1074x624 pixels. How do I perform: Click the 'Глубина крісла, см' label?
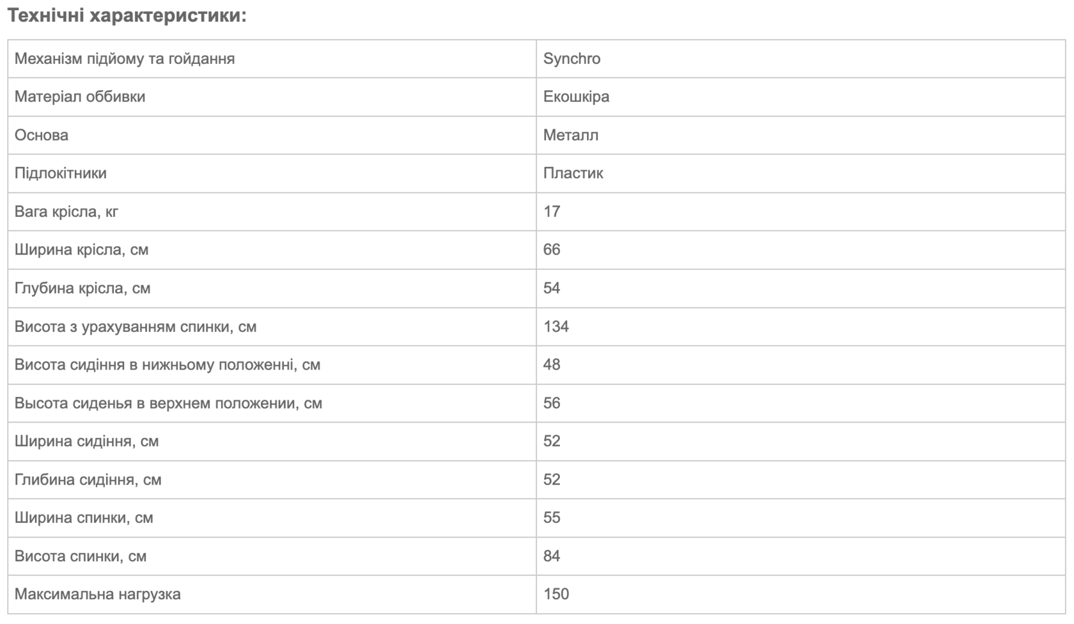click(82, 288)
